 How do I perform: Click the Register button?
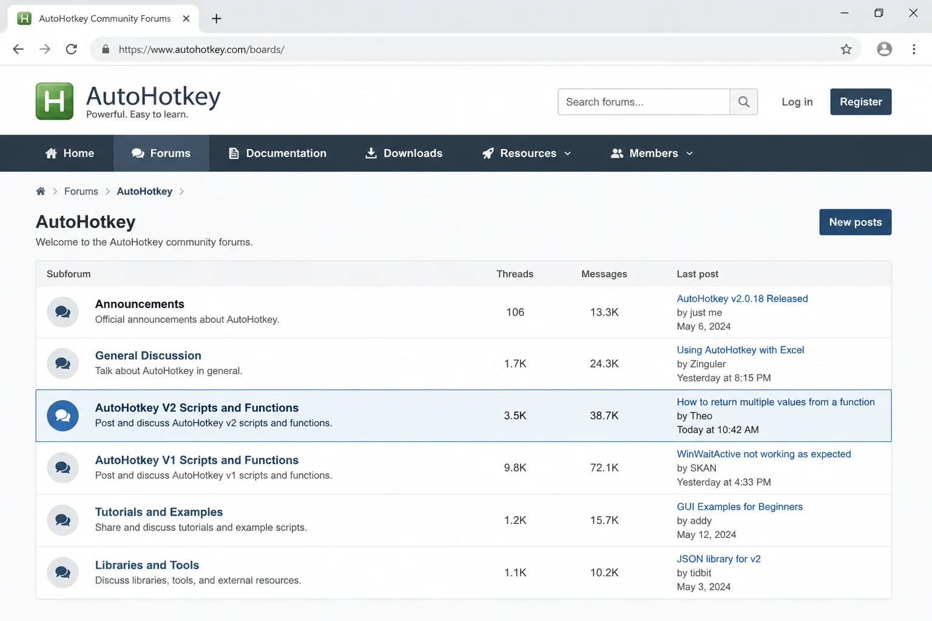pyautogui.click(x=860, y=102)
